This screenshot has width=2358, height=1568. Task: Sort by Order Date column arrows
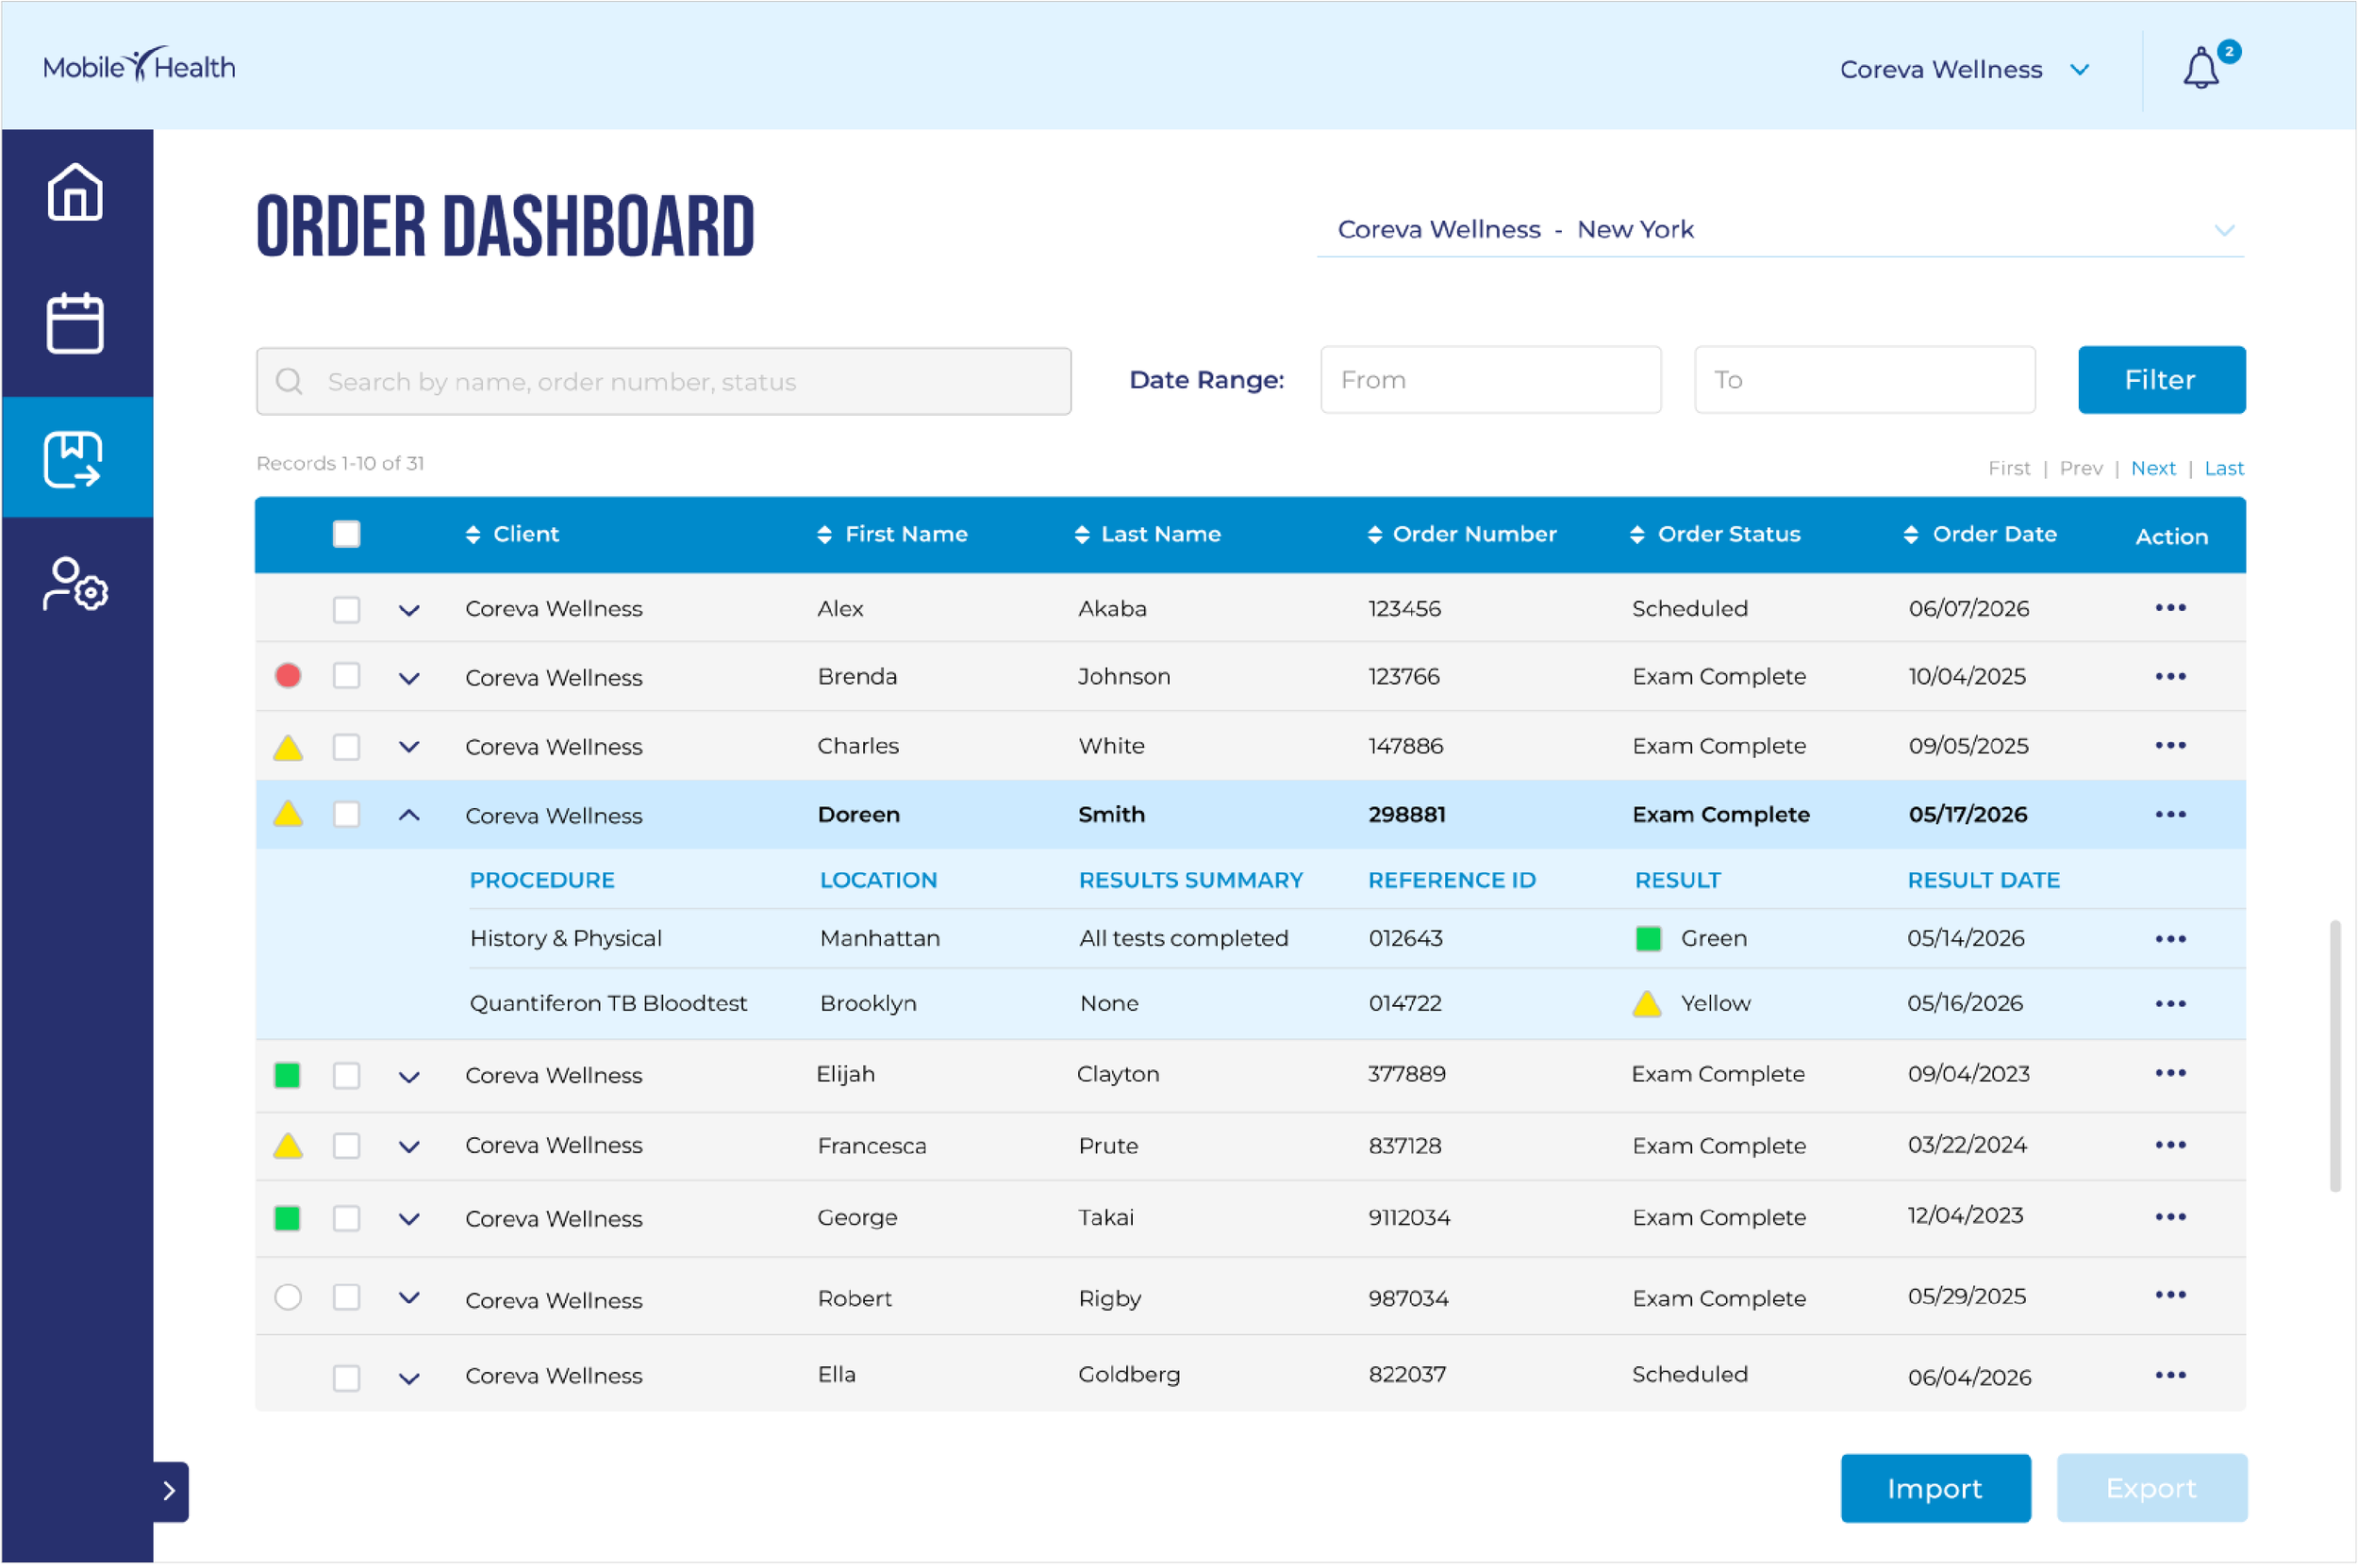point(1910,535)
